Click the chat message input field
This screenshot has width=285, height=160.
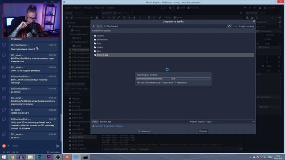(33, 146)
